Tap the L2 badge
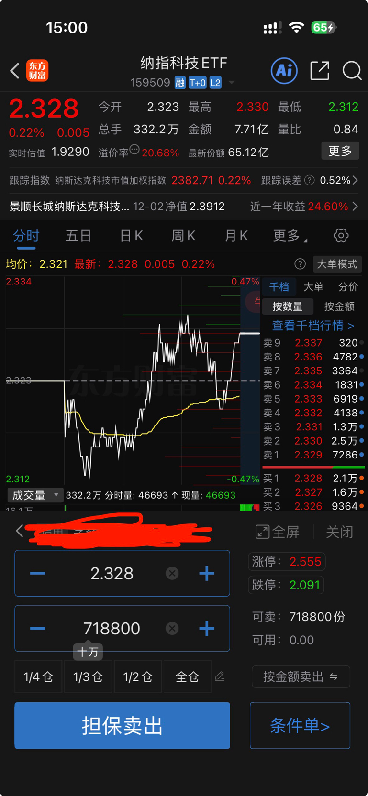This screenshot has width=368, height=796. pyautogui.click(x=215, y=83)
